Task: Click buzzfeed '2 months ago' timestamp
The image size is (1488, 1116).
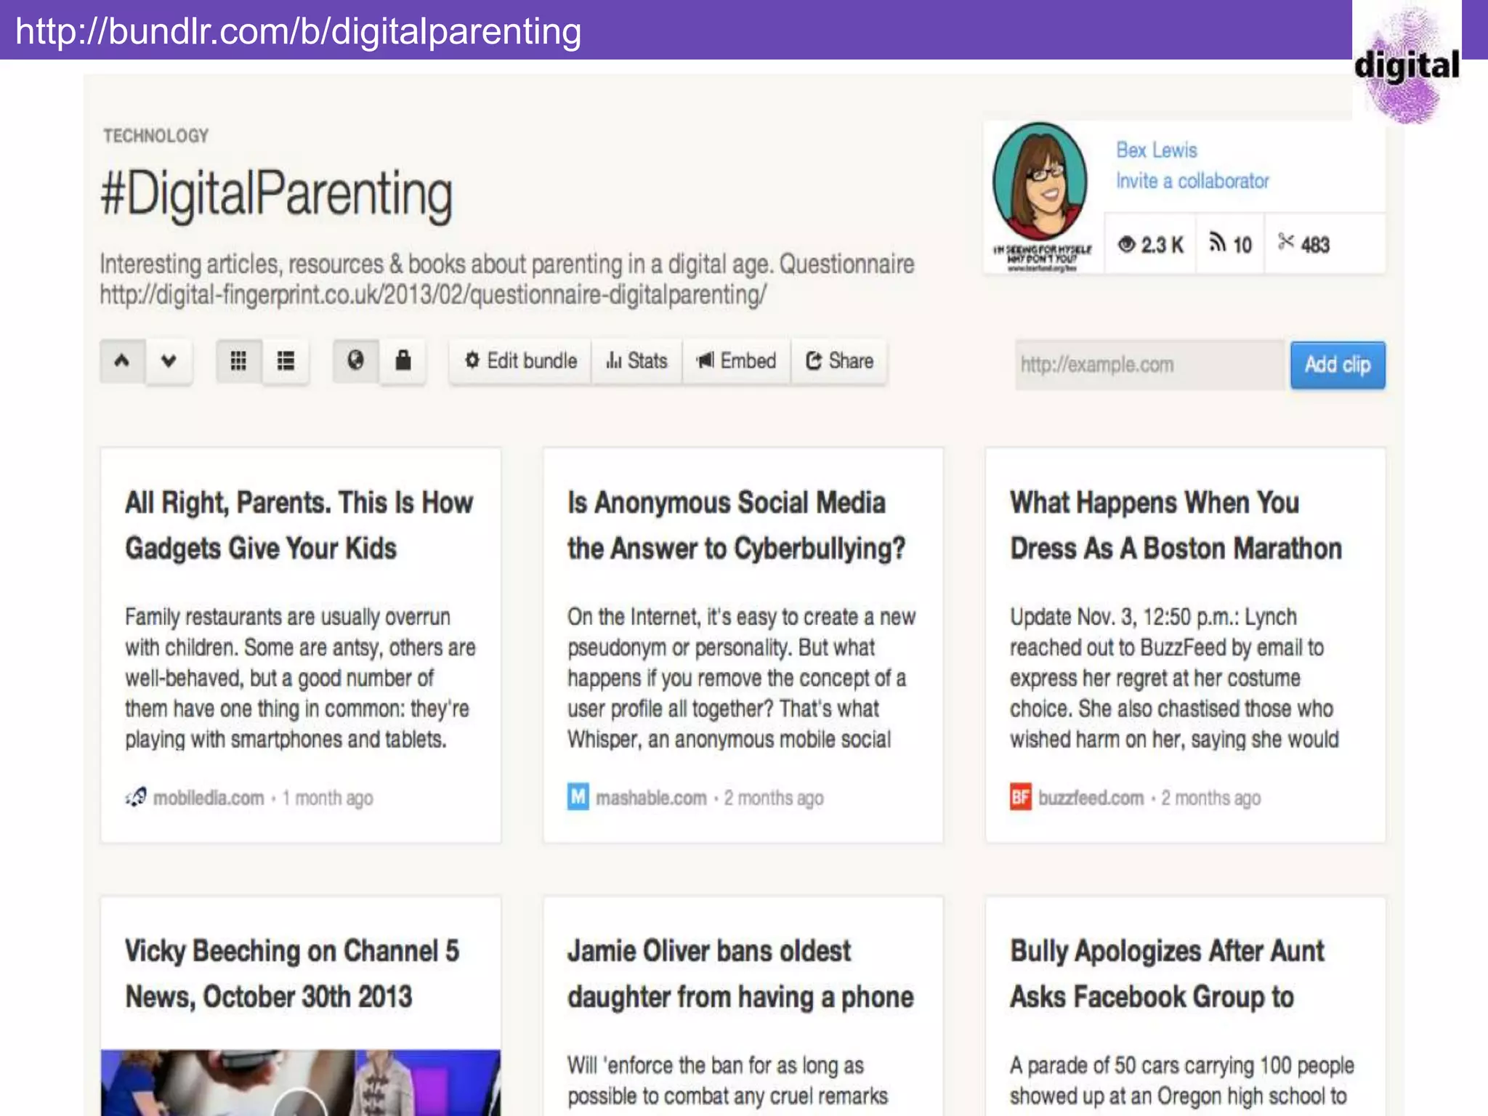Action: click(1211, 798)
